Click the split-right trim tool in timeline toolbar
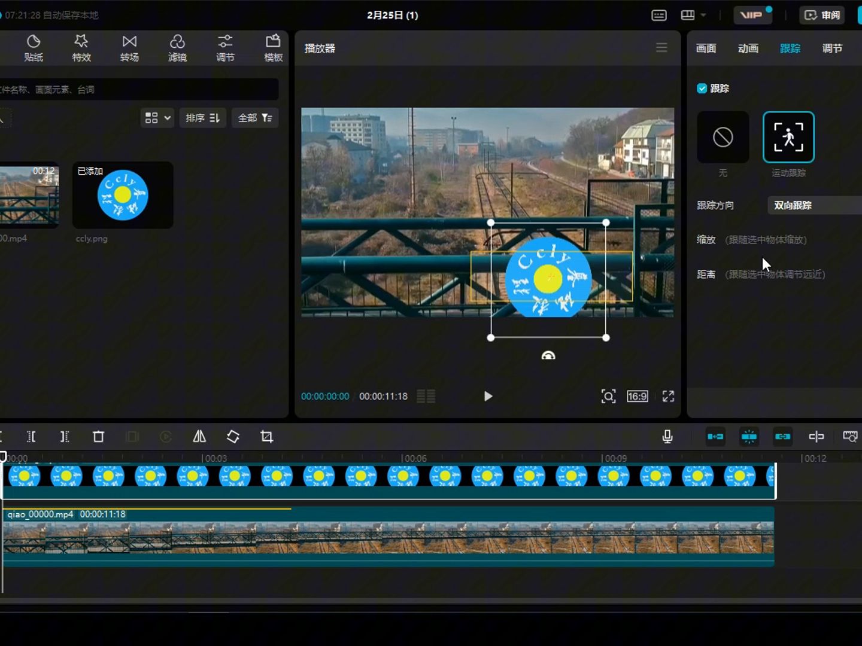This screenshot has width=862, height=646. coord(65,437)
